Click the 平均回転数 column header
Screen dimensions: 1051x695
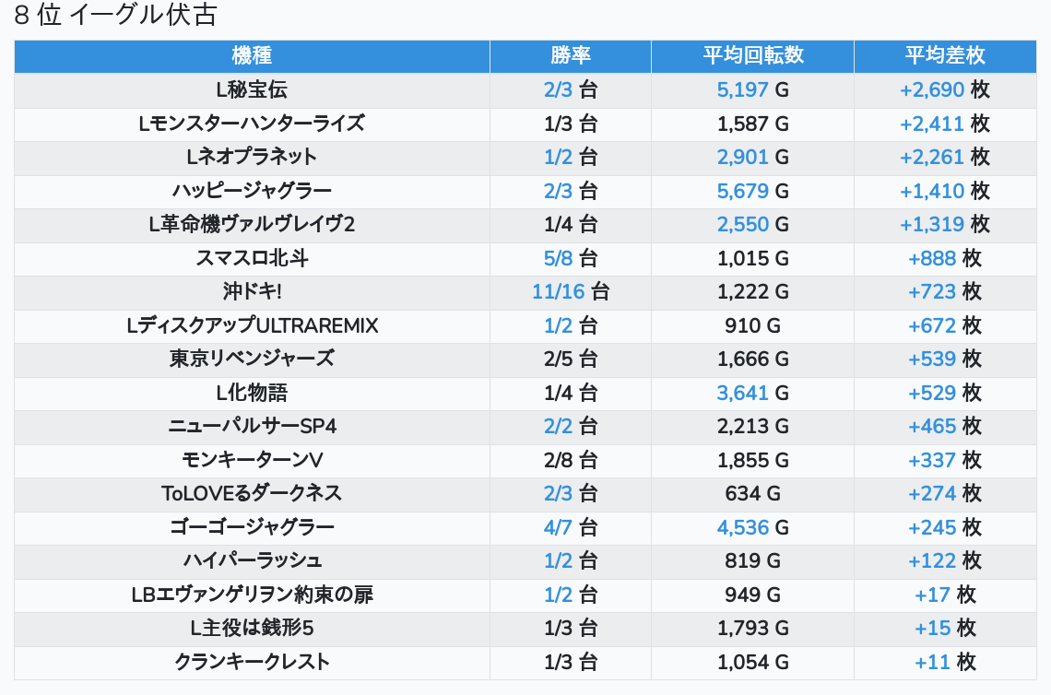coord(752,55)
